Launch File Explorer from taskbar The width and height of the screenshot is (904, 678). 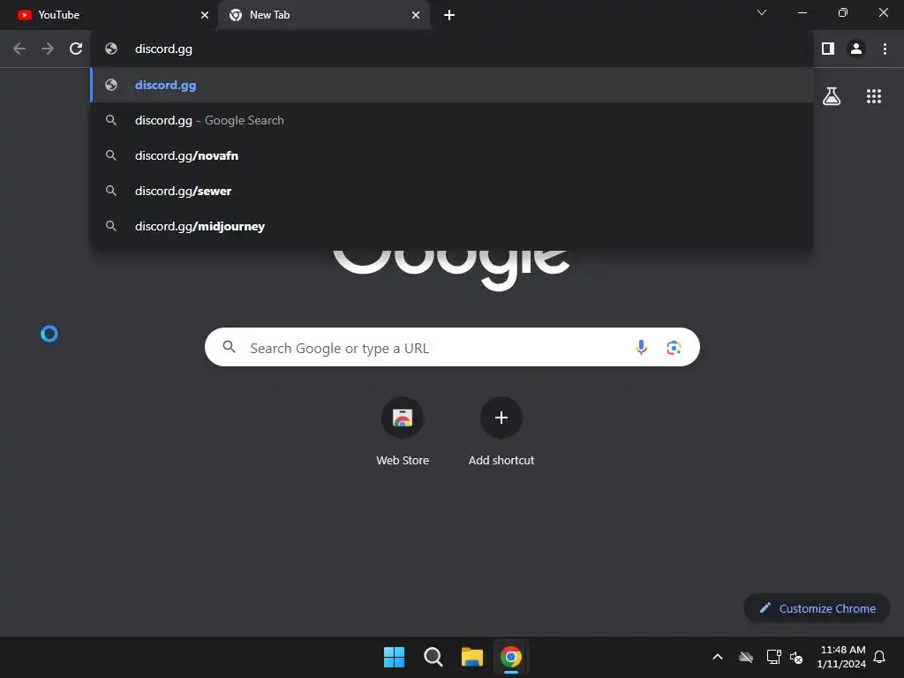[472, 657]
